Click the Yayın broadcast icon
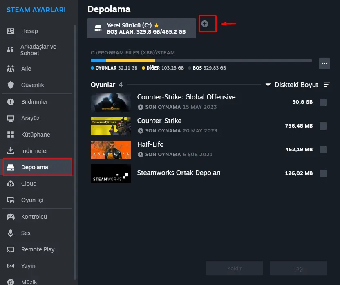Screen dimensions: 340x285 pyautogui.click(x=11, y=266)
